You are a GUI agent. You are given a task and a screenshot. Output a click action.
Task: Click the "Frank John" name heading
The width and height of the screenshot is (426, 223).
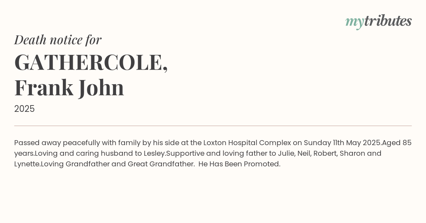tap(69, 88)
